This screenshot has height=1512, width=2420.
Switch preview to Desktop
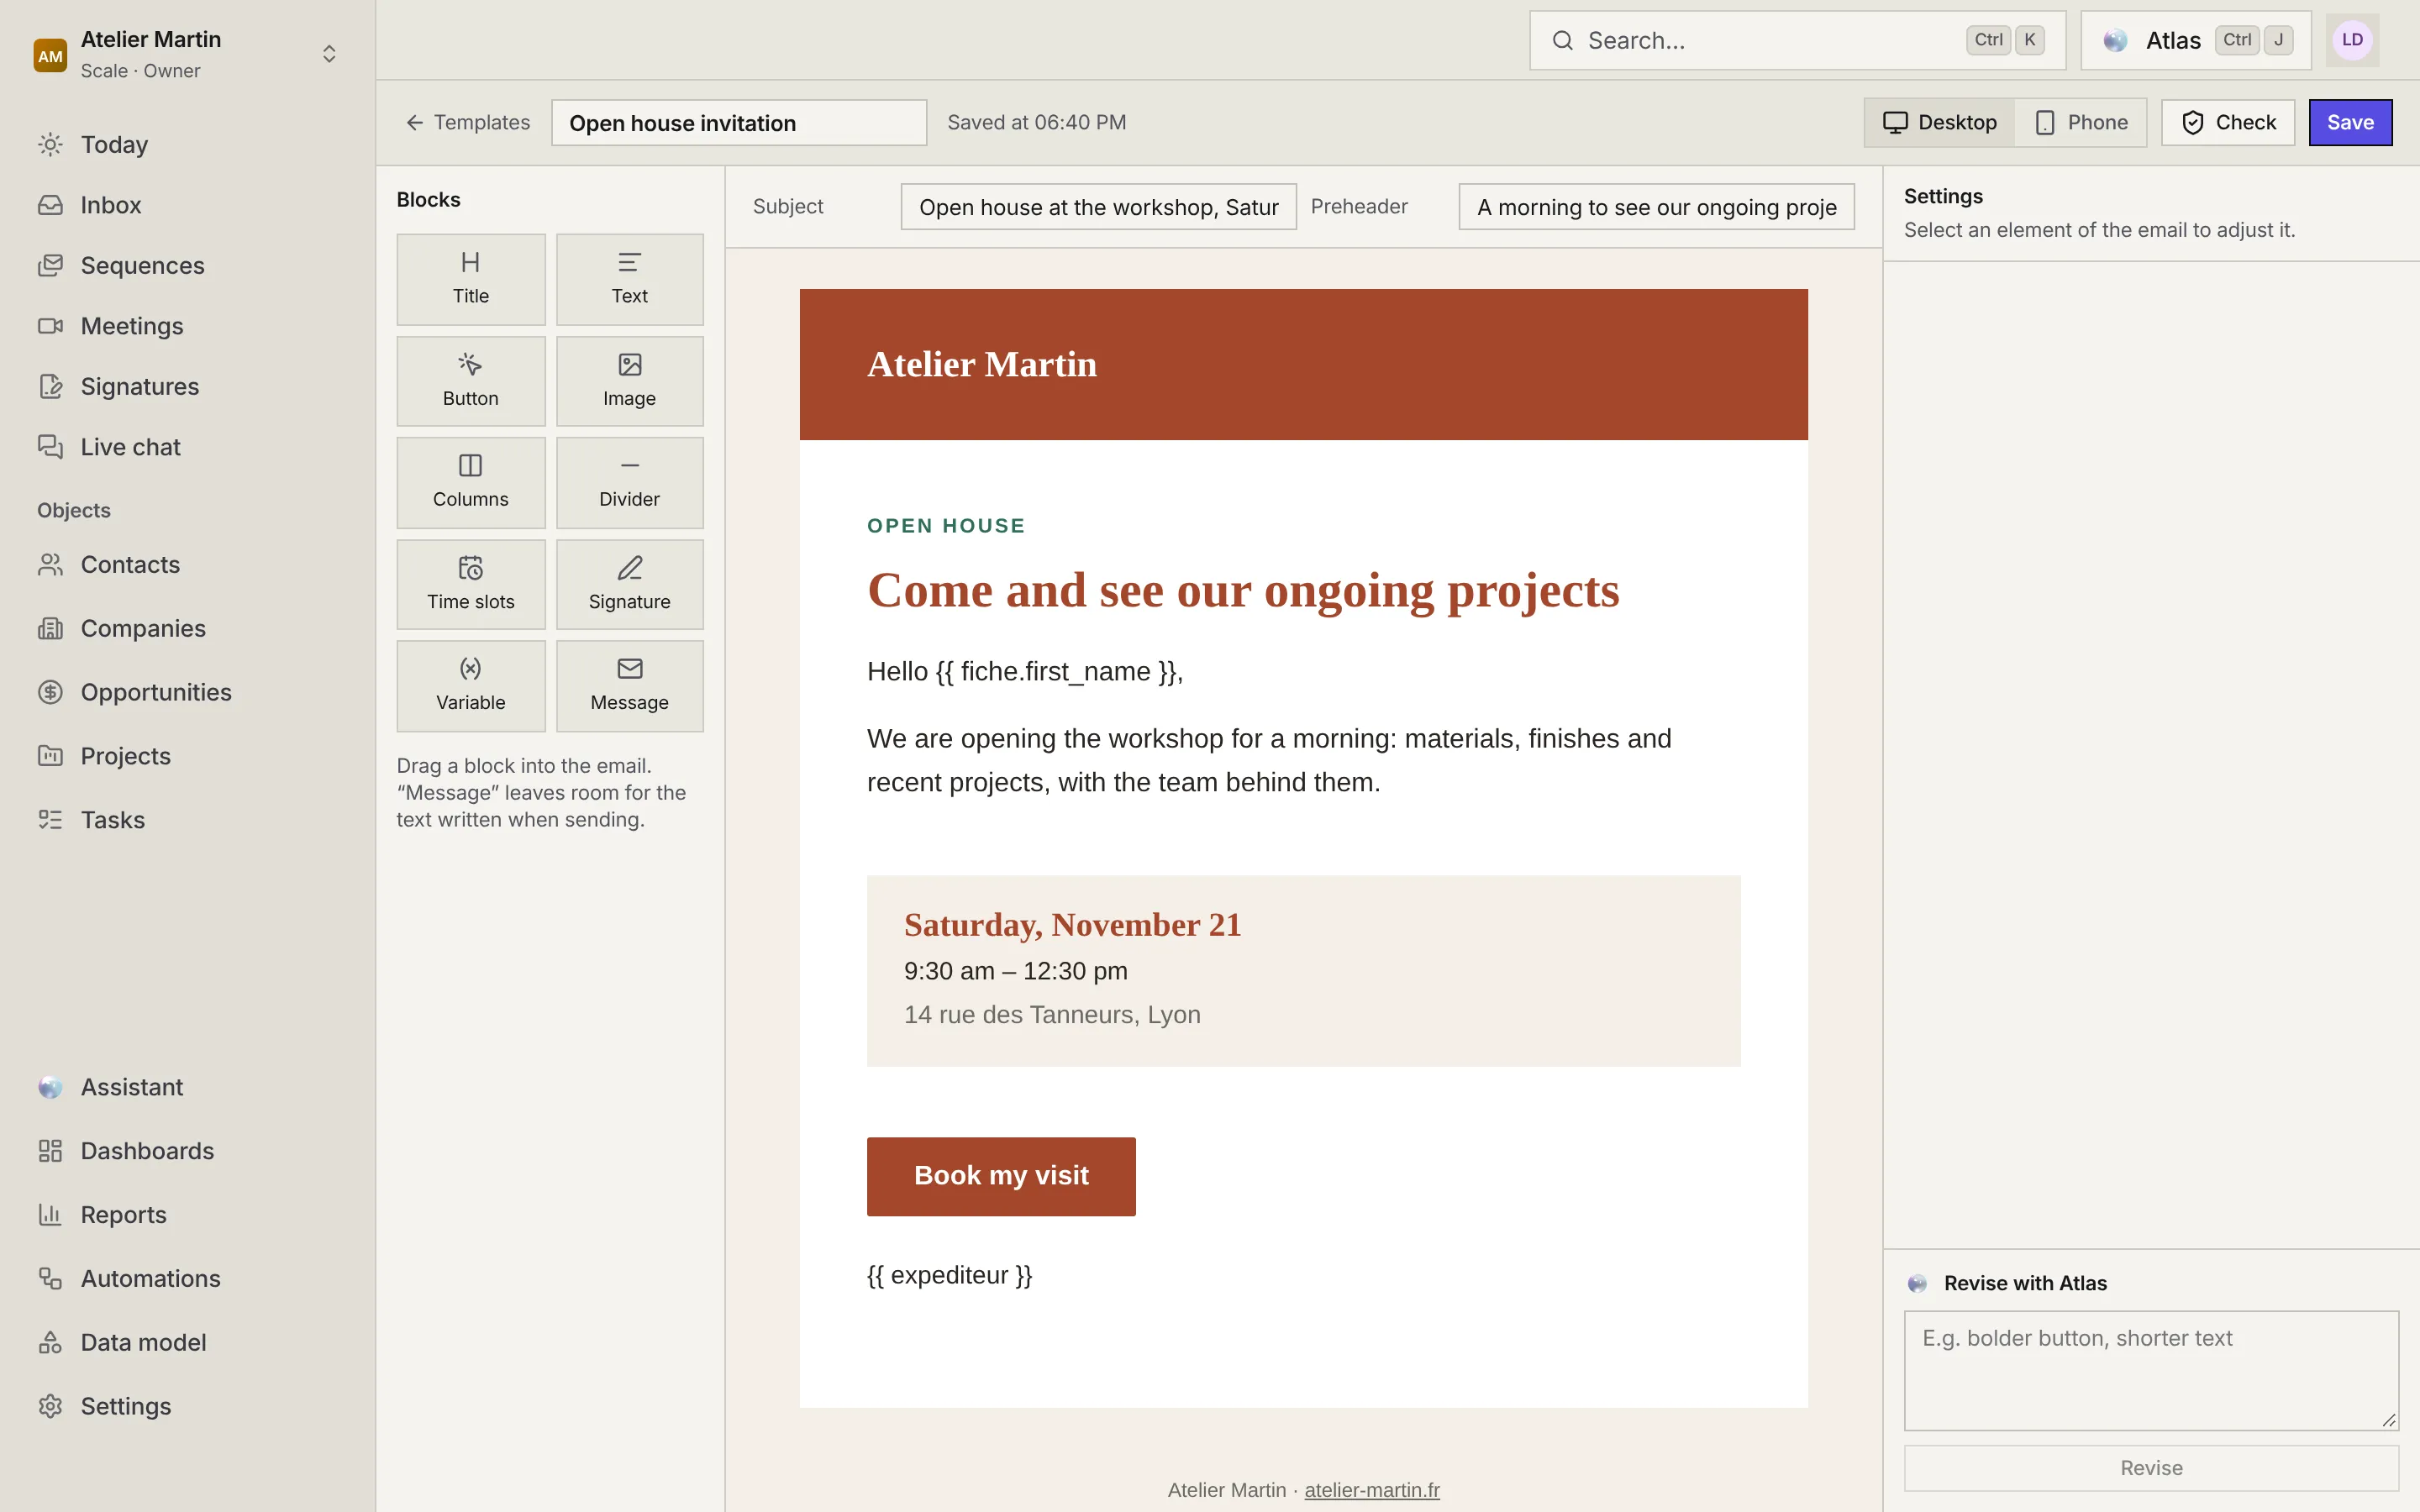1939,122
